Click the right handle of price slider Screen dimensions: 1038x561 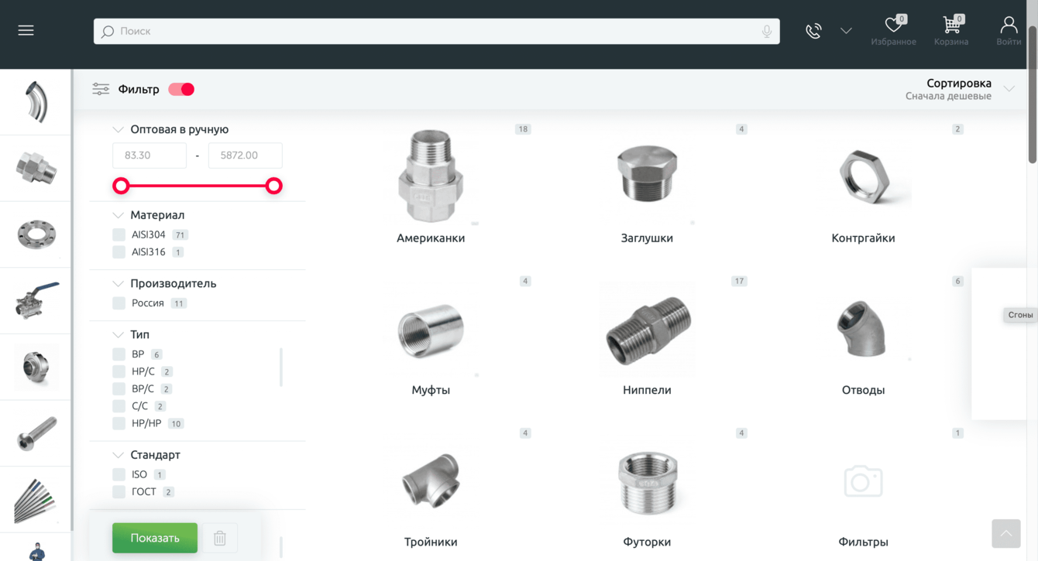pos(273,186)
